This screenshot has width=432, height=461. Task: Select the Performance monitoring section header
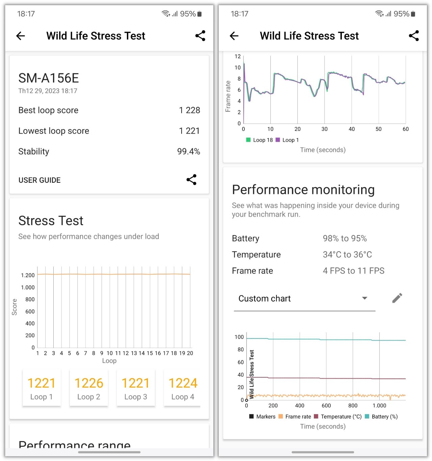coord(303,190)
